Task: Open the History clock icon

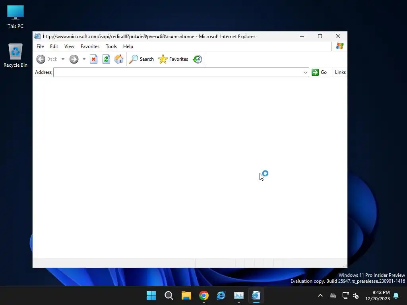Action: (x=198, y=59)
